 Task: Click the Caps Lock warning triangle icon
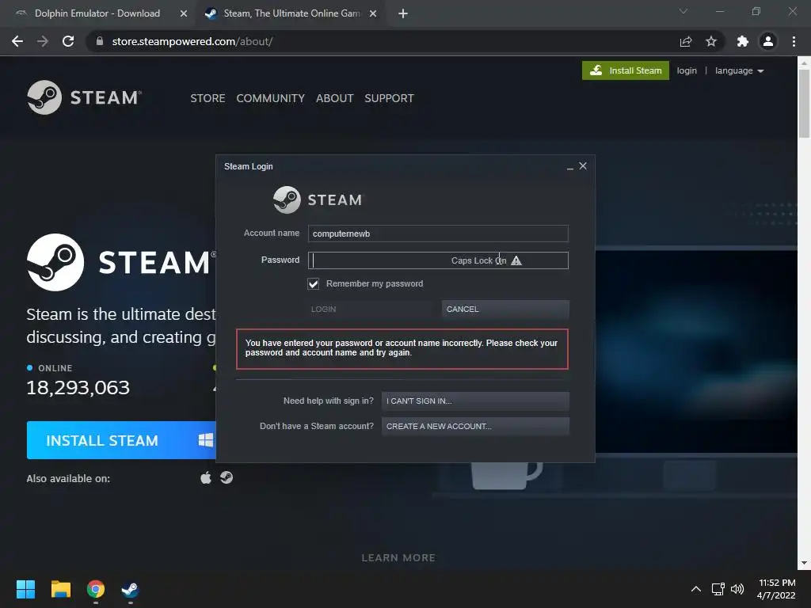pos(516,260)
